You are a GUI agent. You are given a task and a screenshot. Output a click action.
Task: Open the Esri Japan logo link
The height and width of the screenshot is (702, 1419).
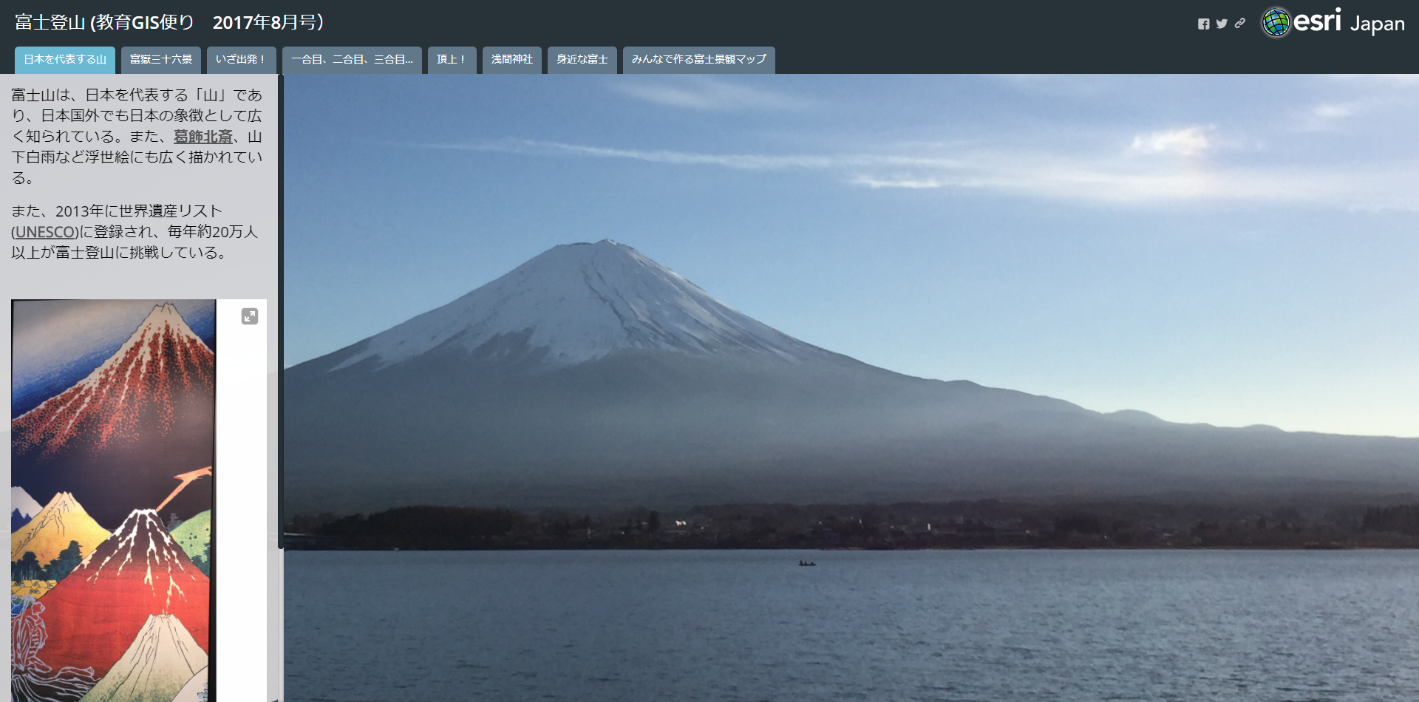(1333, 22)
